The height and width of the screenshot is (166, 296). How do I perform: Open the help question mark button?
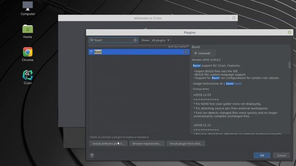(92, 155)
